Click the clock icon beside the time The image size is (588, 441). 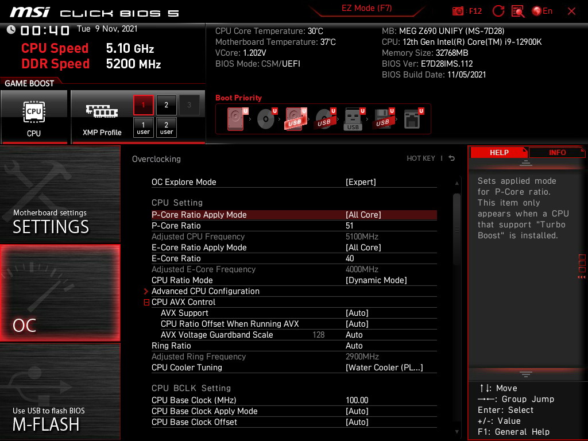coord(11,30)
